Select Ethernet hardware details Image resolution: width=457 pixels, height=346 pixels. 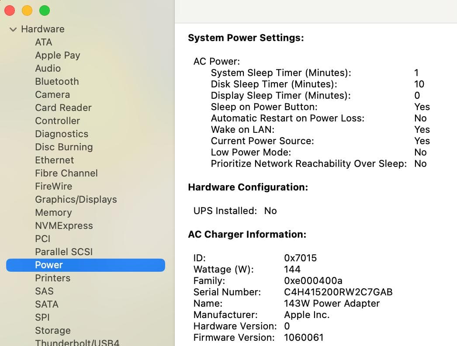tap(54, 160)
